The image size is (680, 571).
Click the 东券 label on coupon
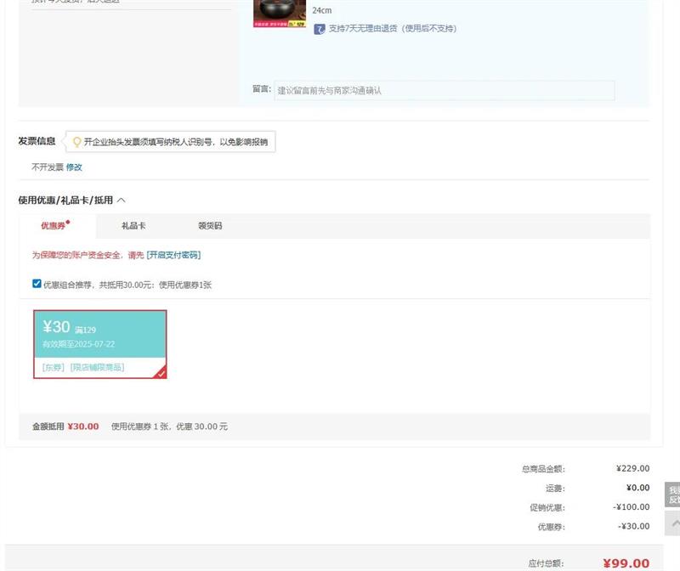[x=54, y=368]
